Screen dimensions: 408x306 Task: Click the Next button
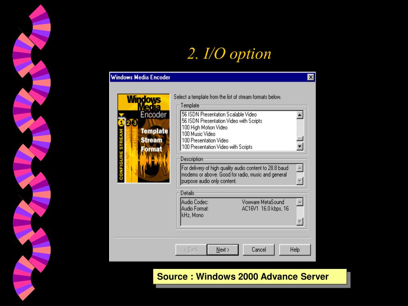point(223,250)
